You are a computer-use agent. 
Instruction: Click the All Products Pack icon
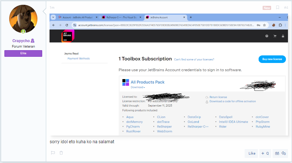tap(126, 82)
